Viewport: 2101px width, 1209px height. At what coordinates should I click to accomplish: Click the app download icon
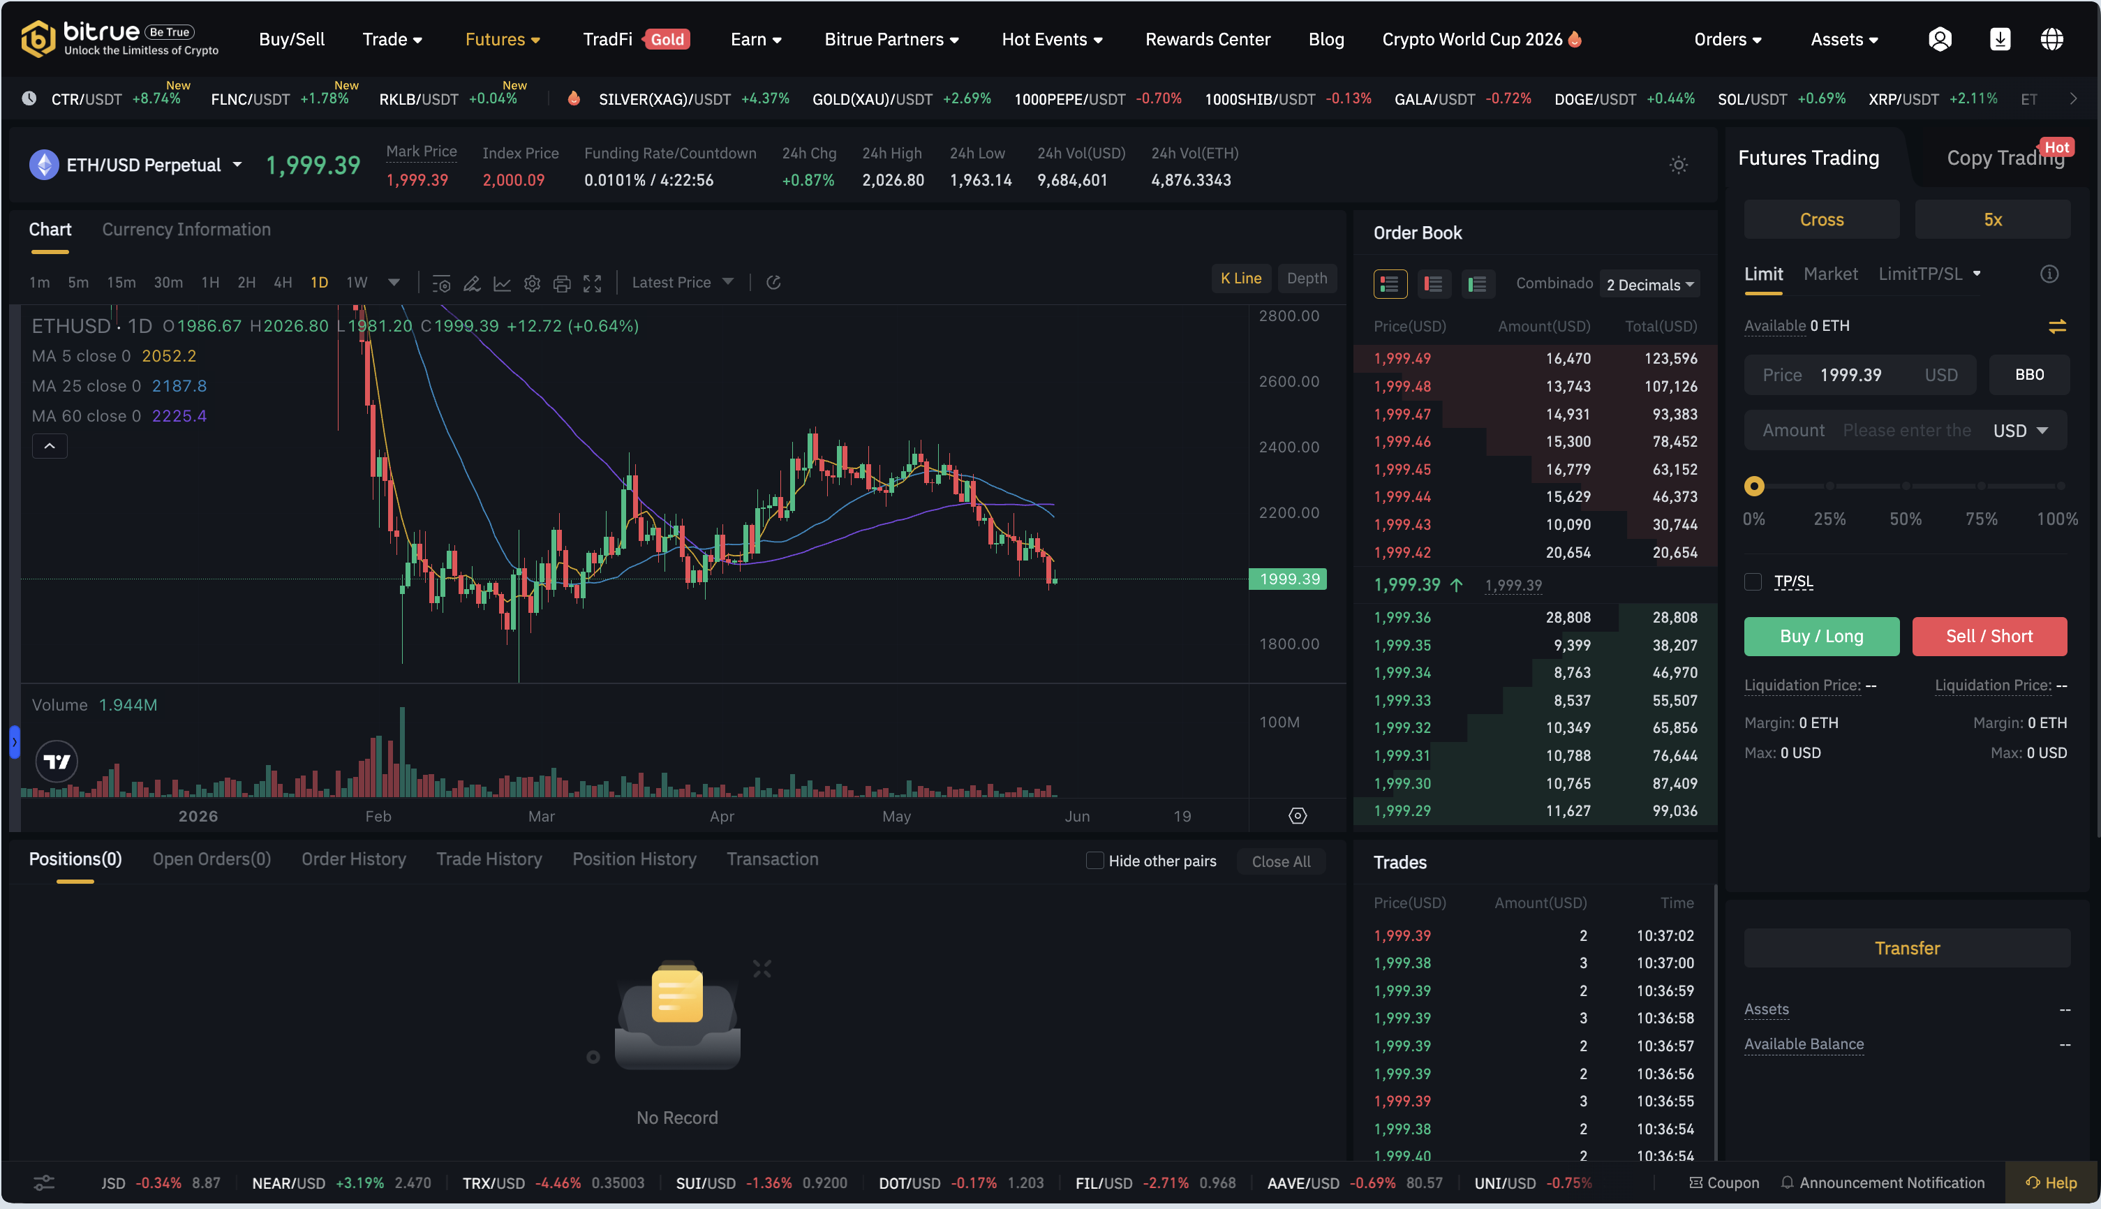pos(2000,39)
